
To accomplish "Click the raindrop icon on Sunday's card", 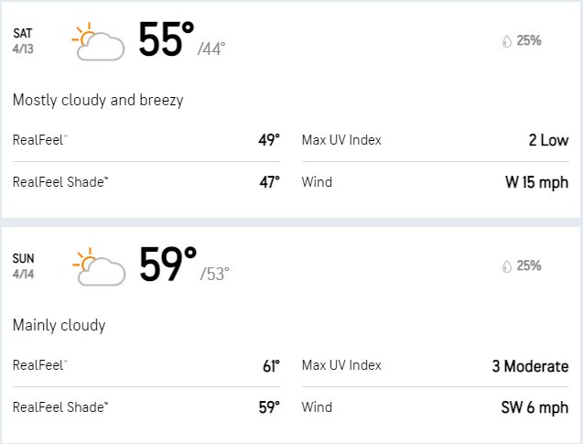I will tap(507, 266).
